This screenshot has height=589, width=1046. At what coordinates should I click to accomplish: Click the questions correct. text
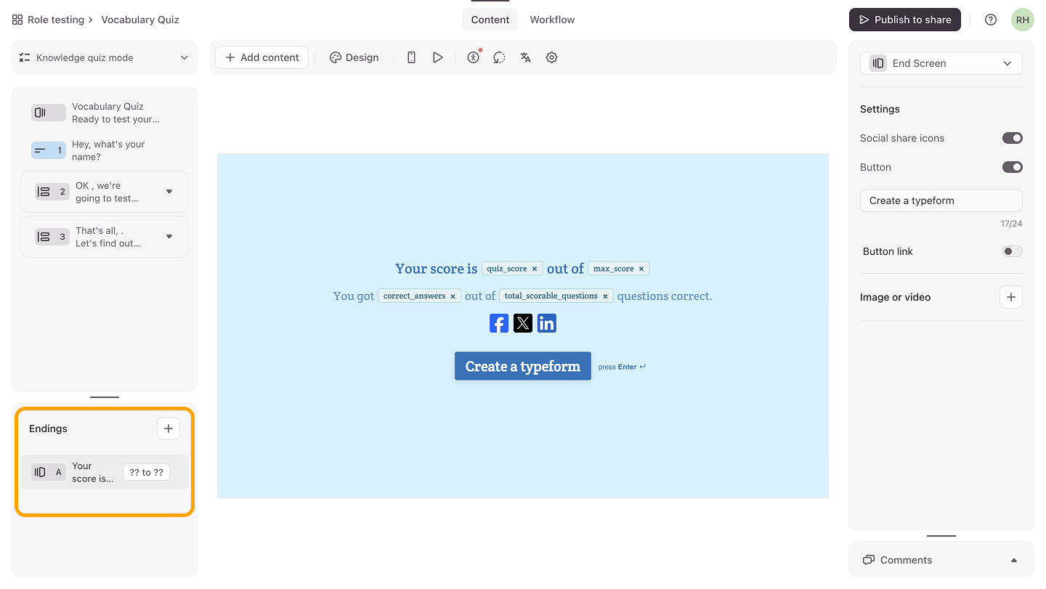coord(665,296)
